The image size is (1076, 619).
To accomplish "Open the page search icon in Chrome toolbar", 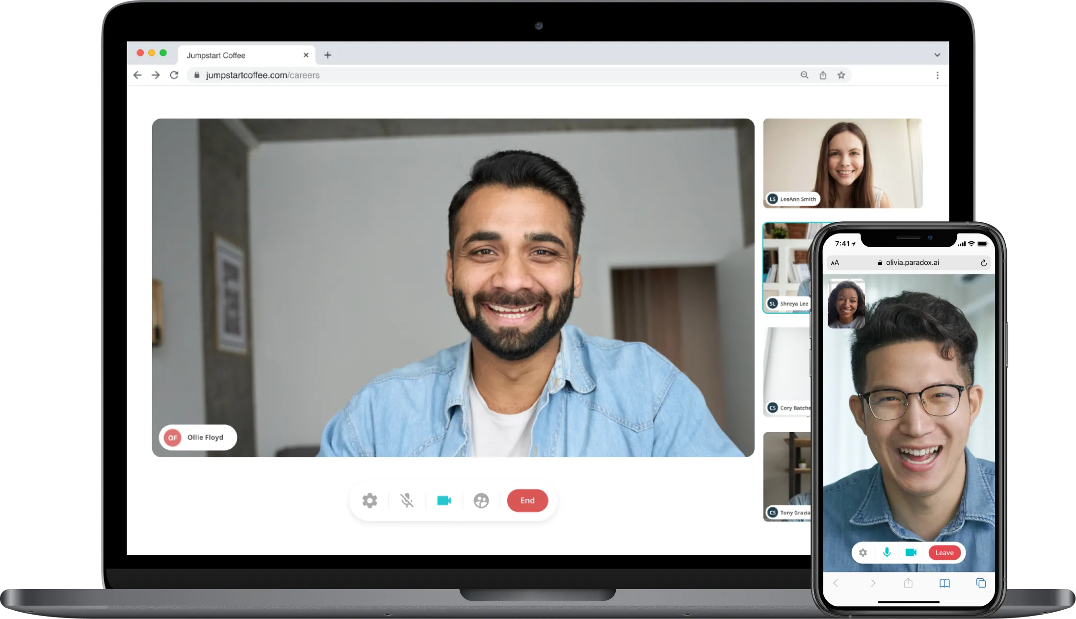I will (x=804, y=75).
